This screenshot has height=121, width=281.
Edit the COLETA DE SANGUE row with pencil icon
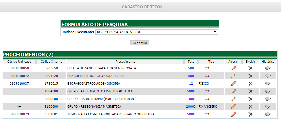pyautogui.click(x=233, y=68)
